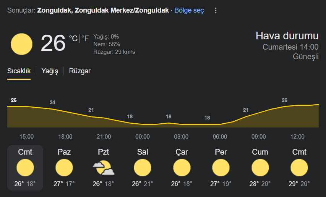326x197 pixels.
Task: Switch temperature unit to °C
Action: tap(73, 39)
